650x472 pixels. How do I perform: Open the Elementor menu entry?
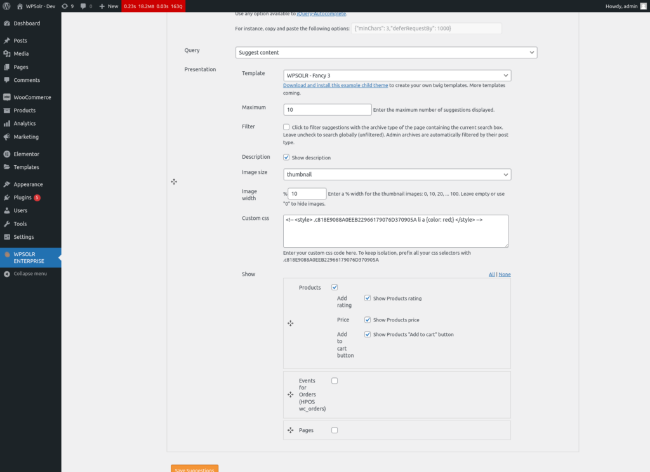coord(30,154)
